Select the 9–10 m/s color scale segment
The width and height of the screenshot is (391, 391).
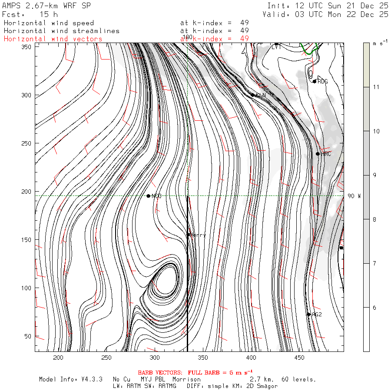(x=366, y=153)
